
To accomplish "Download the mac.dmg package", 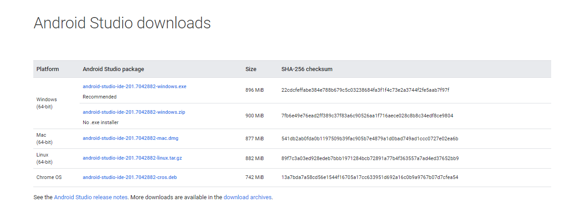I will 130,138.
